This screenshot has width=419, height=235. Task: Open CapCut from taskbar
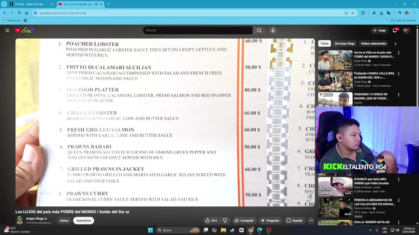click(241, 230)
